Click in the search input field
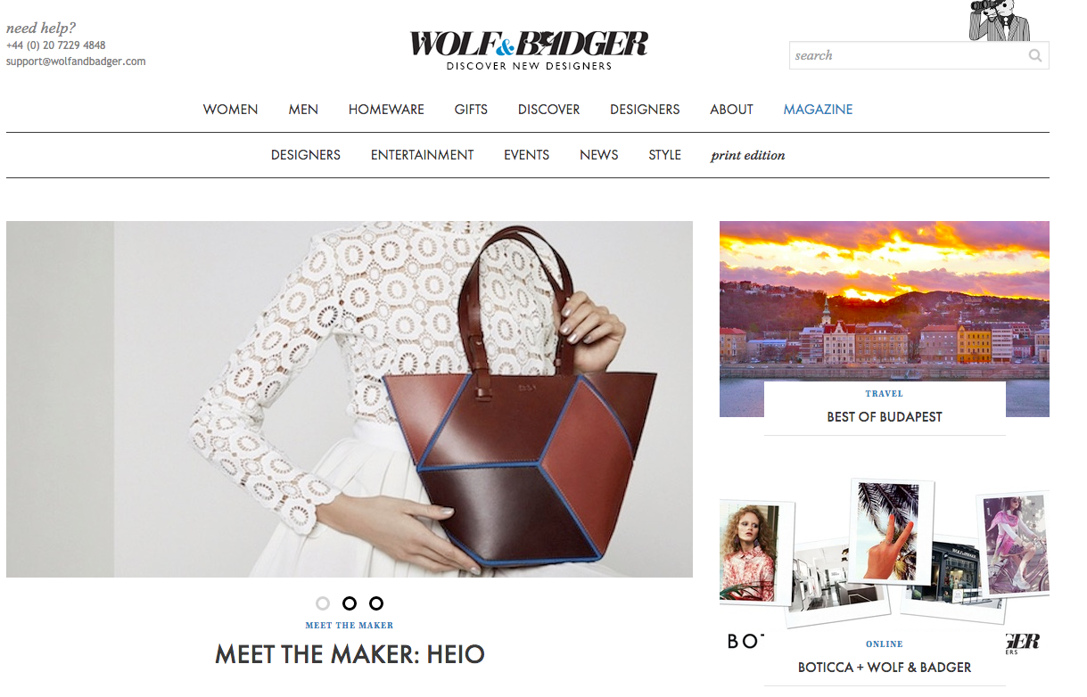Image resolution: width=1087 pixels, height=697 pixels. coord(908,55)
